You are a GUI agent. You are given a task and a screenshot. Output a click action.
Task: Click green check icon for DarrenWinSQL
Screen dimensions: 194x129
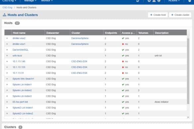[x=123, y=50]
